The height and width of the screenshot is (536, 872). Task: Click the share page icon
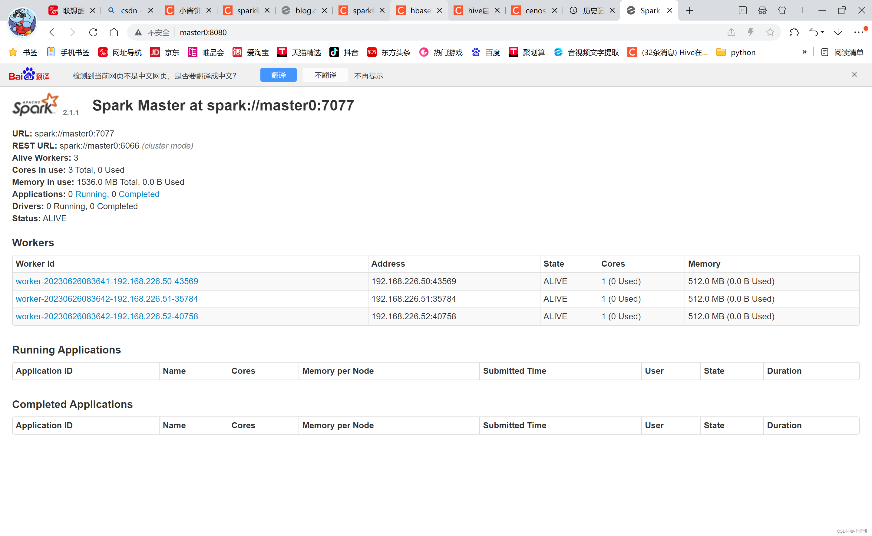tap(731, 32)
